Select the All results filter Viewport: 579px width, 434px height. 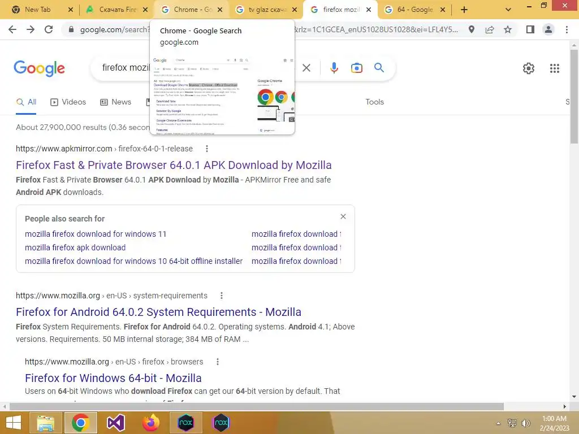coord(26,102)
